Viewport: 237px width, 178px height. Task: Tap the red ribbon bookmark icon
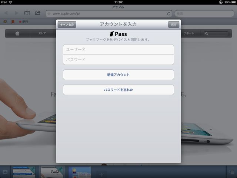(x=13, y=22)
